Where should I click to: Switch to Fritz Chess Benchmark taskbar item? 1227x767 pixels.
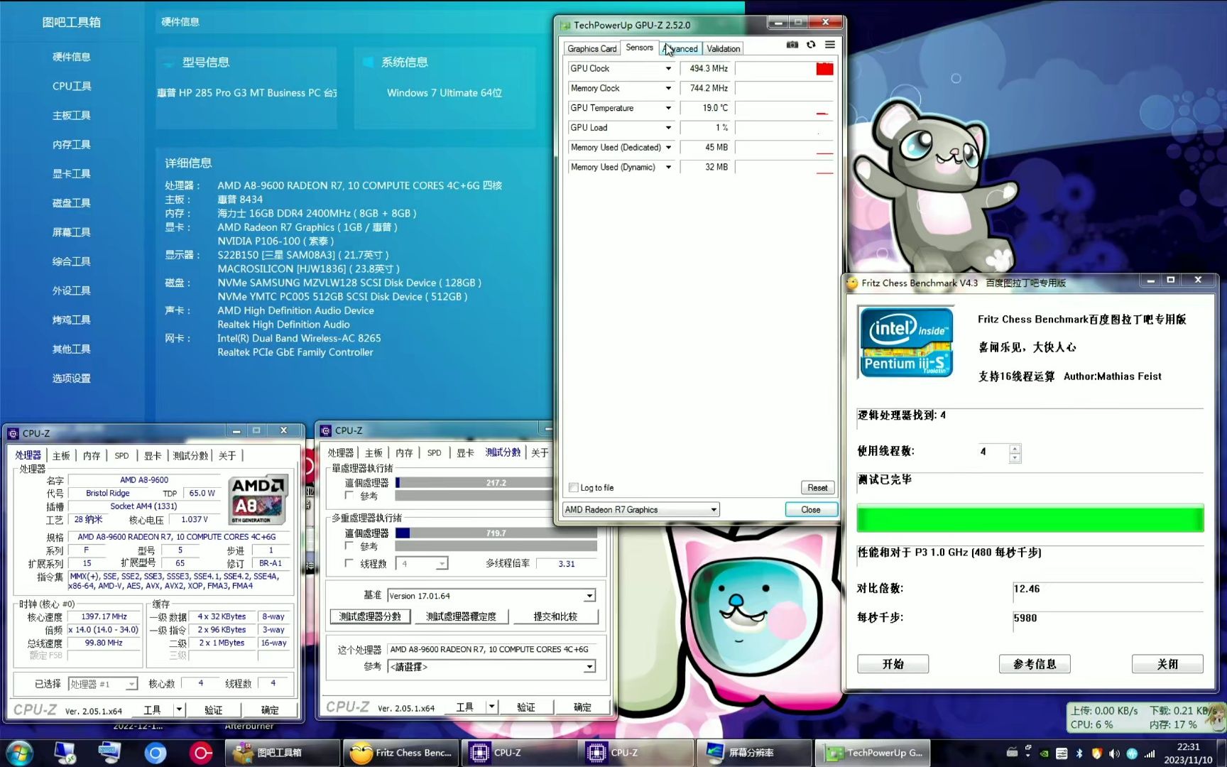[x=400, y=753]
